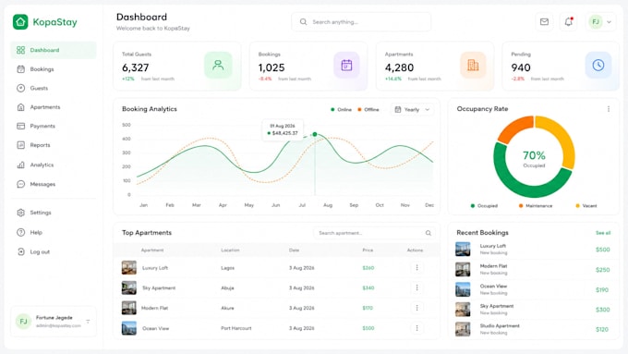Click the Help question mark icon
The width and height of the screenshot is (628, 354).
(21, 232)
